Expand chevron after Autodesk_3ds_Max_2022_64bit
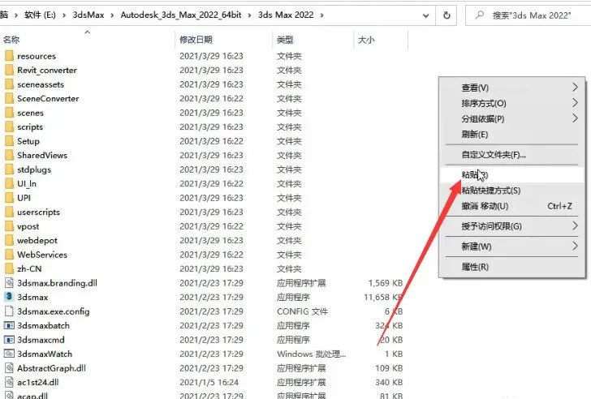The image size is (591, 399). click(249, 15)
